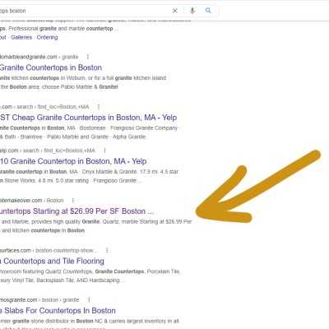Start voice search with the microphone
This screenshot has width=329, height=329.
[192, 11]
